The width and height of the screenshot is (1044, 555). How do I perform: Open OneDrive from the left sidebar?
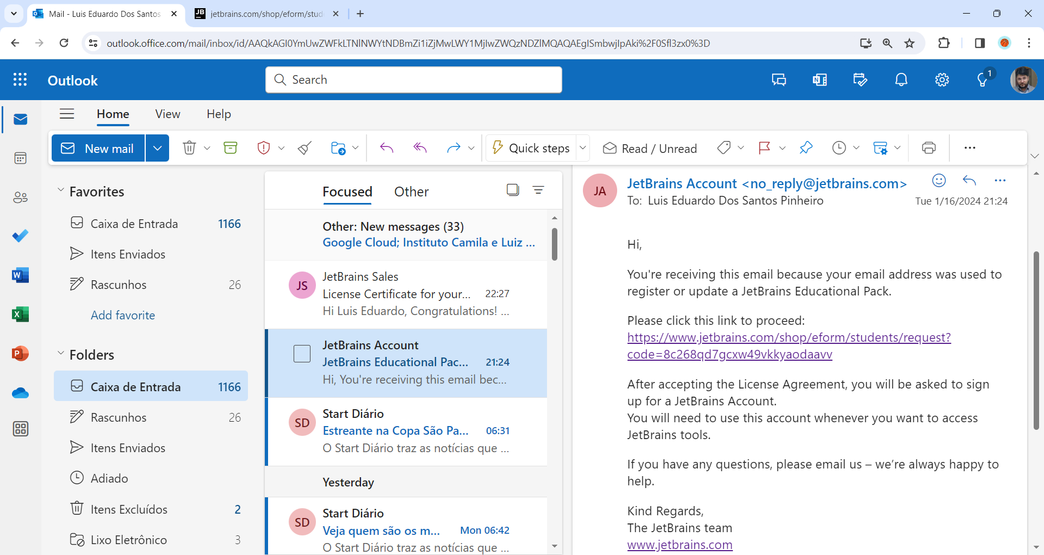pos(21,393)
